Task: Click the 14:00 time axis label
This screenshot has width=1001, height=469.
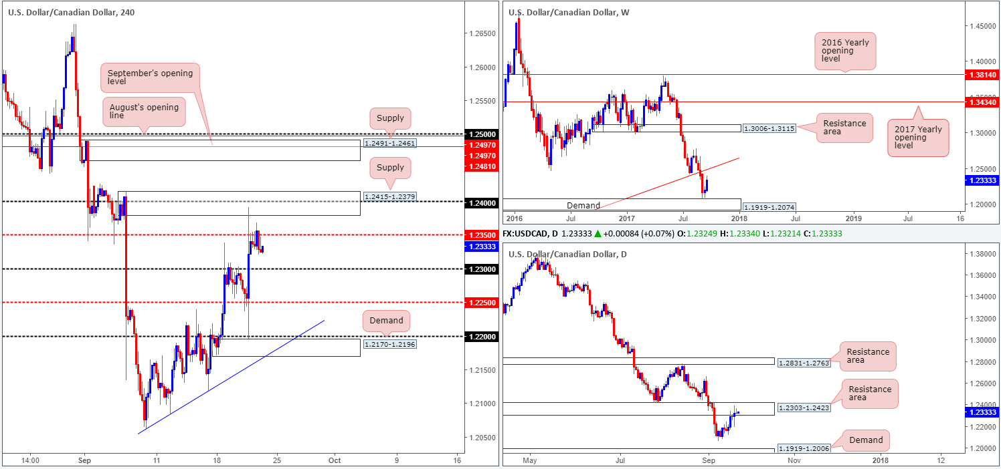Action: click(x=30, y=460)
